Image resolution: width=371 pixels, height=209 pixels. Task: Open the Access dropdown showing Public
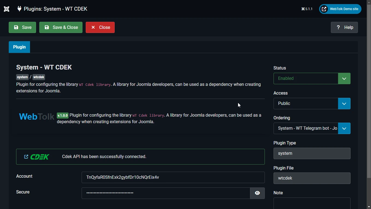pyautogui.click(x=312, y=104)
